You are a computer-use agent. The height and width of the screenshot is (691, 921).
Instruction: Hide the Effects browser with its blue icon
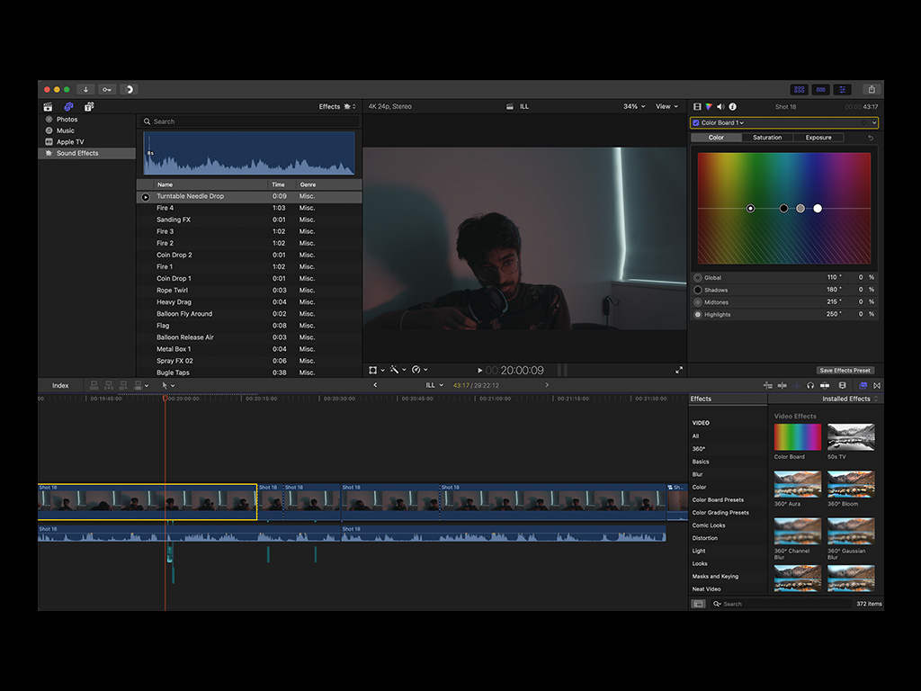pos(863,385)
